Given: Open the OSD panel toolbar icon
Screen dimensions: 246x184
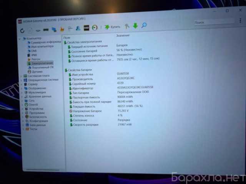Looking at the screenshot, I should click(x=86, y=28).
